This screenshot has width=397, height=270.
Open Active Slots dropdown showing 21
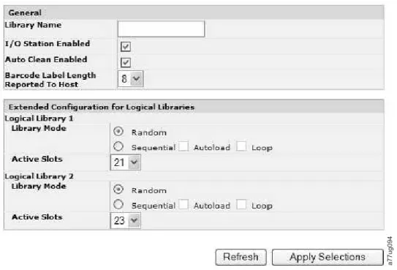pos(125,162)
